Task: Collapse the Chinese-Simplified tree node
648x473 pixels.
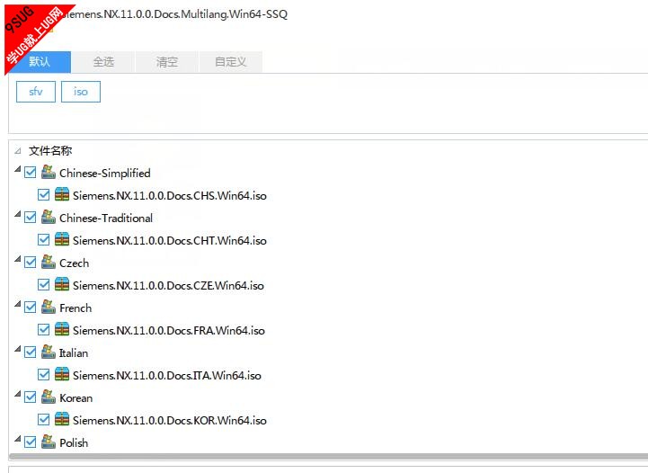Action: click(17, 169)
